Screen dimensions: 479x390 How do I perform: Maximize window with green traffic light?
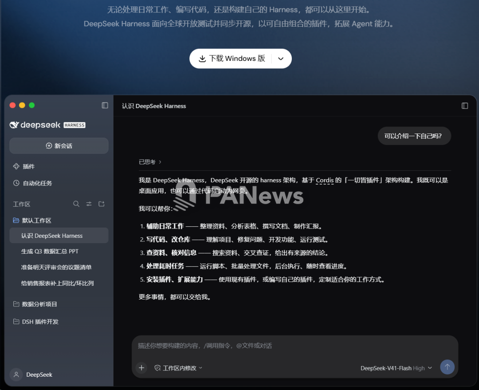coord(32,106)
